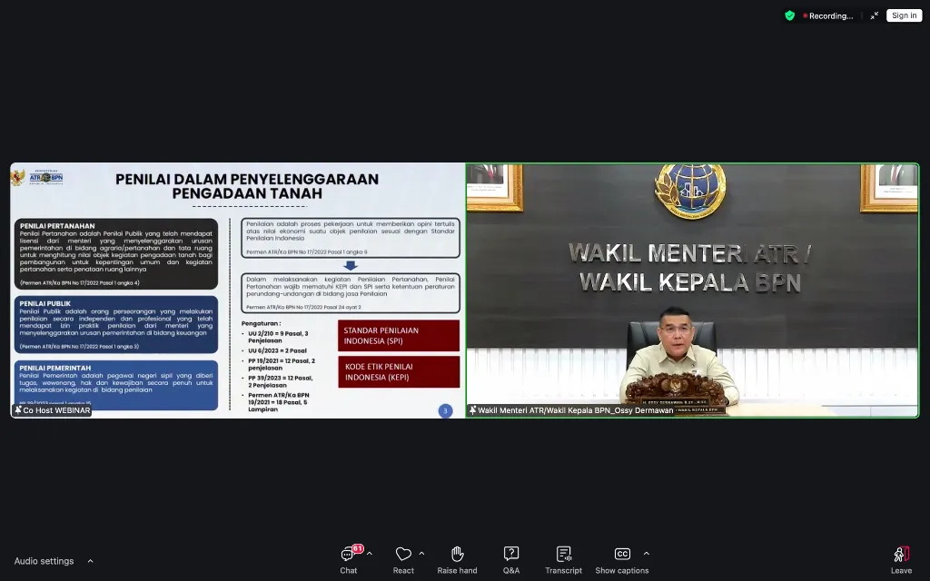The width and height of the screenshot is (930, 581).
Task: Click the Audio settings label
Action: pos(44,561)
